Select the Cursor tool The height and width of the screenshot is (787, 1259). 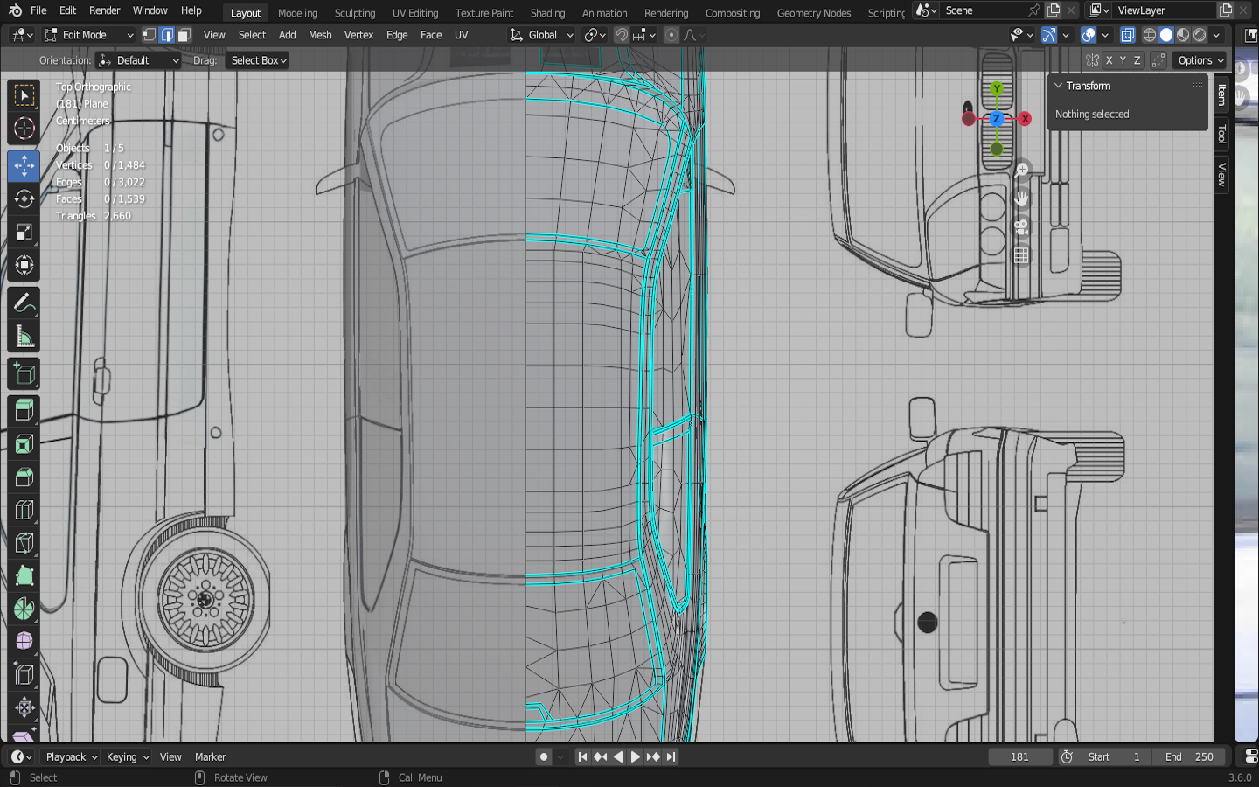(x=24, y=129)
